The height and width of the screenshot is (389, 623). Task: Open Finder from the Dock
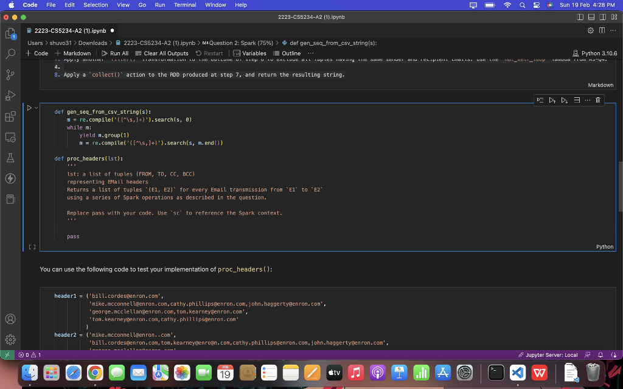[x=30, y=373]
